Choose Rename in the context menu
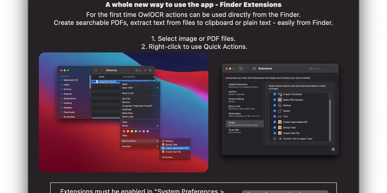Image resolution: width=387 pixels, height=193 pixels. pos(140,102)
